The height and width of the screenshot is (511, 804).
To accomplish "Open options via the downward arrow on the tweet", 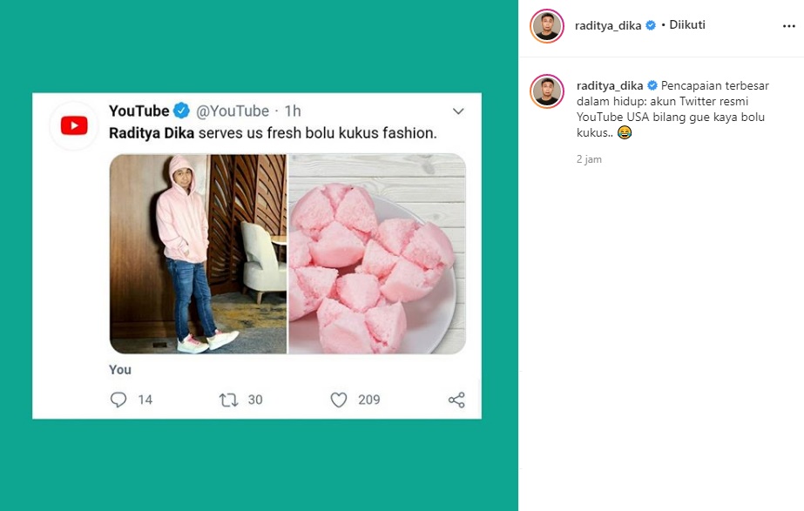I will 458,111.
